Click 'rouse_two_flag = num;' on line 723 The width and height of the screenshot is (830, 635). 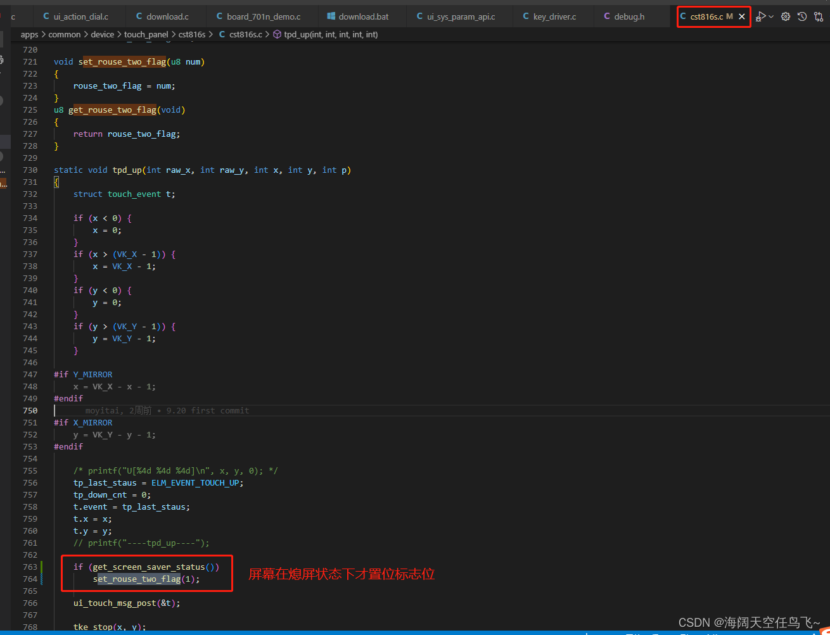coord(124,85)
